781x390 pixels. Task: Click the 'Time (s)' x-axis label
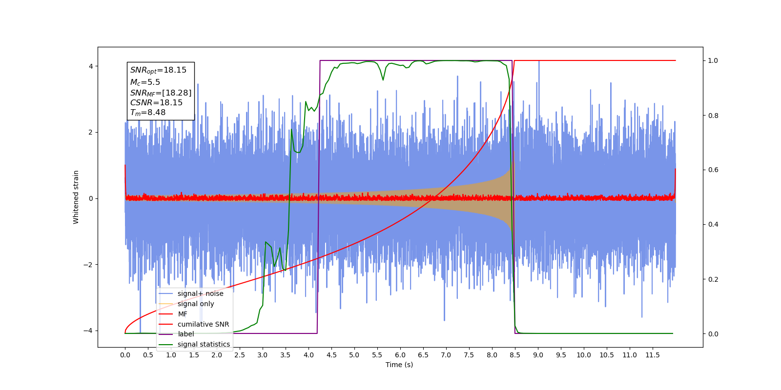pos(399,365)
